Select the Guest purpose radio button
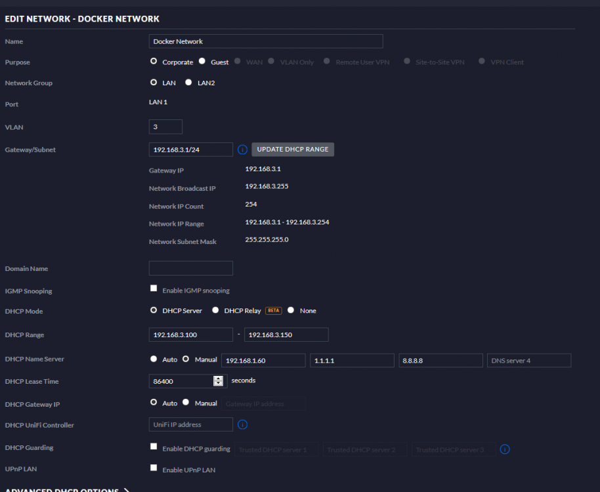 tap(202, 61)
